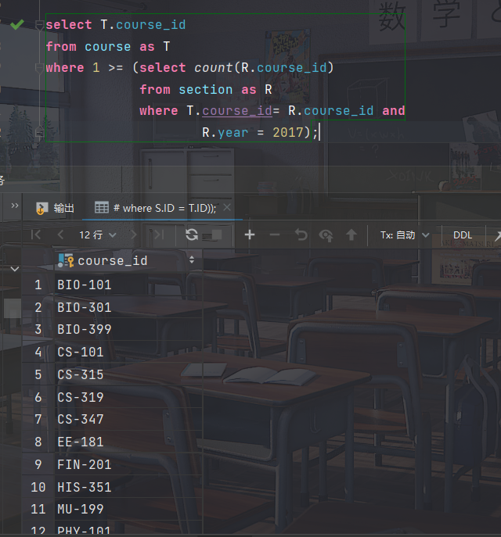Collapse the where clause fold marker

coord(39,68)
